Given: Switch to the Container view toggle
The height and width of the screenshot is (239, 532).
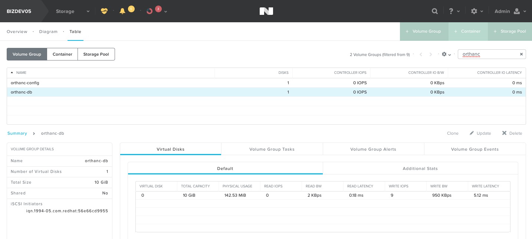Looking at the screenshot, I should (62, 54).
